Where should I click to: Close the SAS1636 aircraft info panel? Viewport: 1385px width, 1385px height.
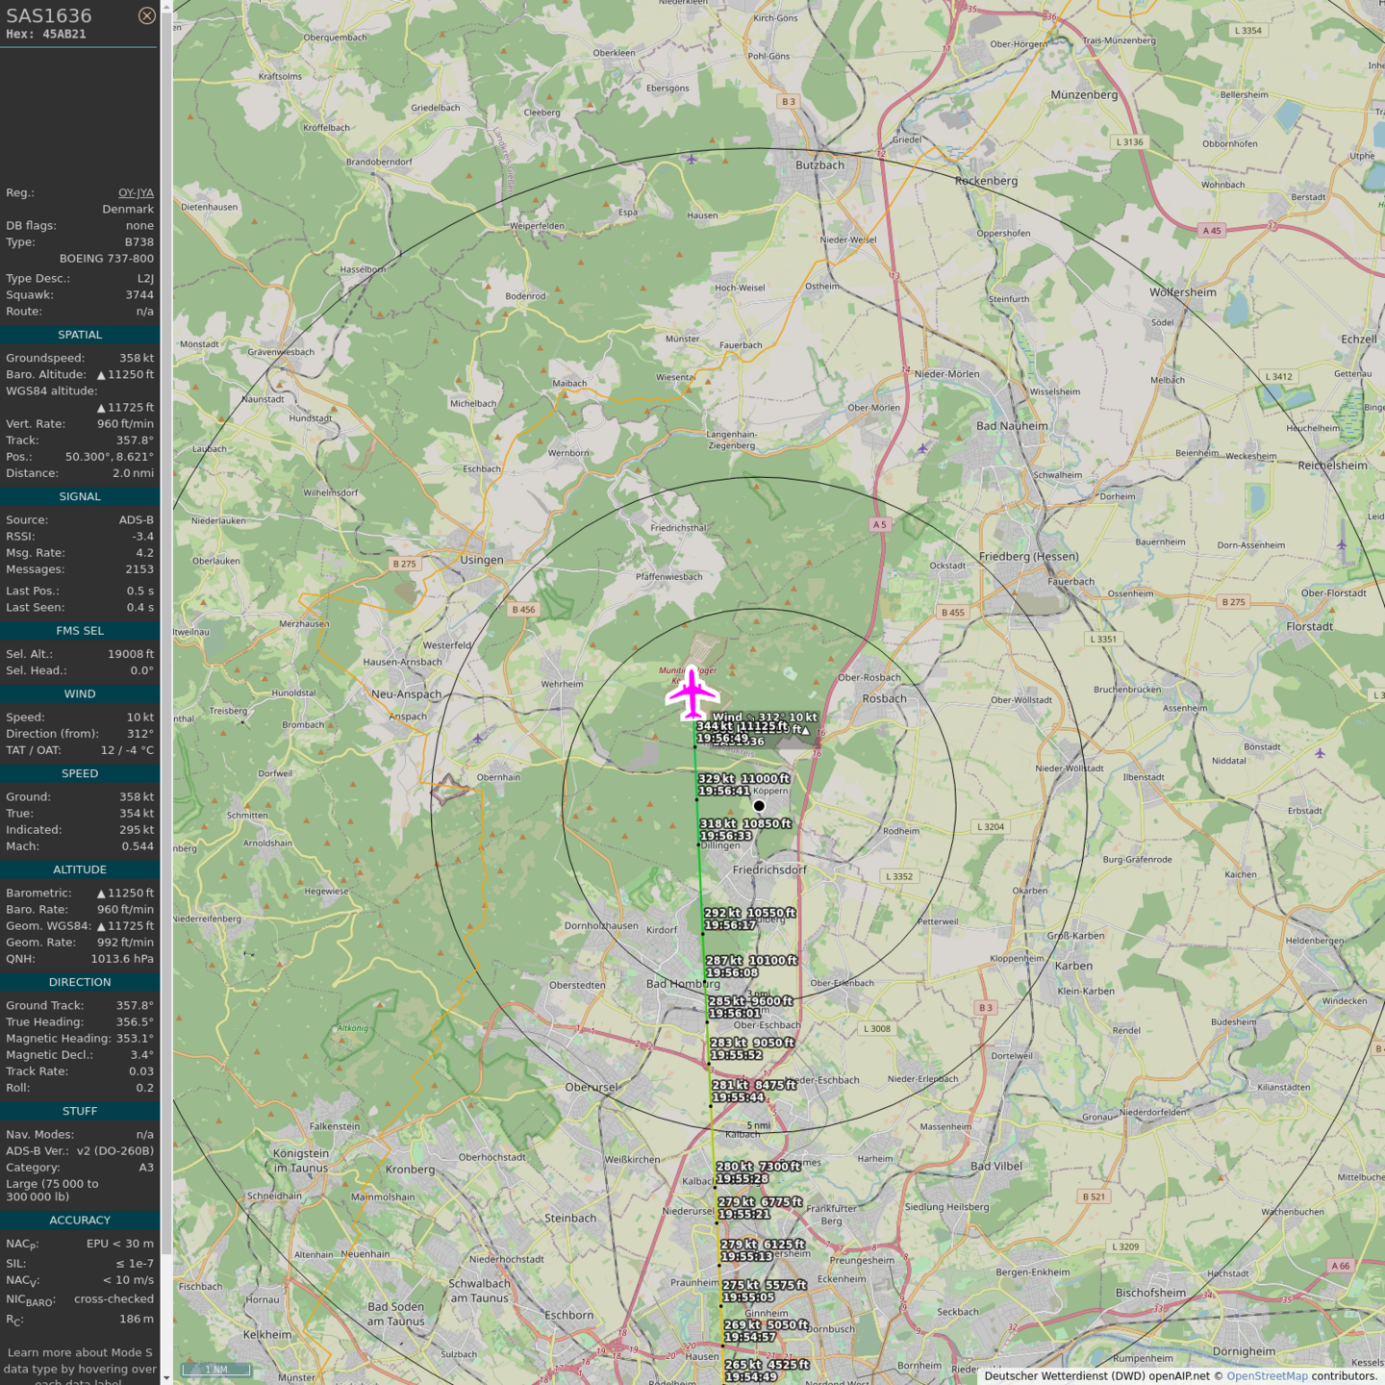[x=146, y=15]
